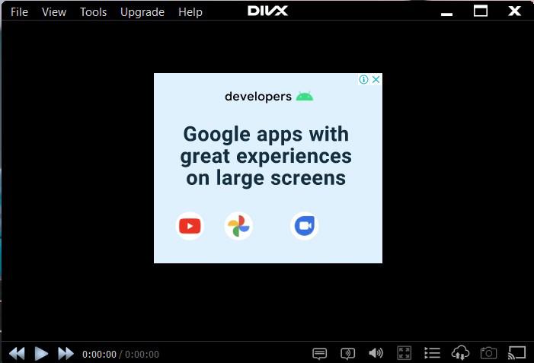Expand the Upgrade menu
The height and width of the screenshot is (363, 534).
pyautogui.click(x=142, y=12)
